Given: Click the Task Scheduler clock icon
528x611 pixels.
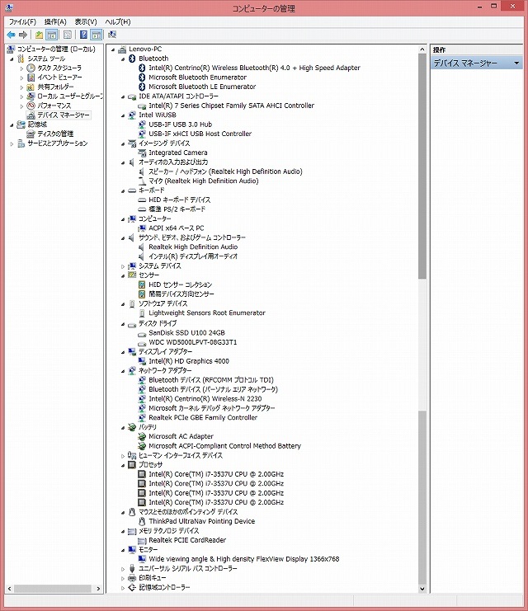Looking at the screenshot, I should click(31, 68).
